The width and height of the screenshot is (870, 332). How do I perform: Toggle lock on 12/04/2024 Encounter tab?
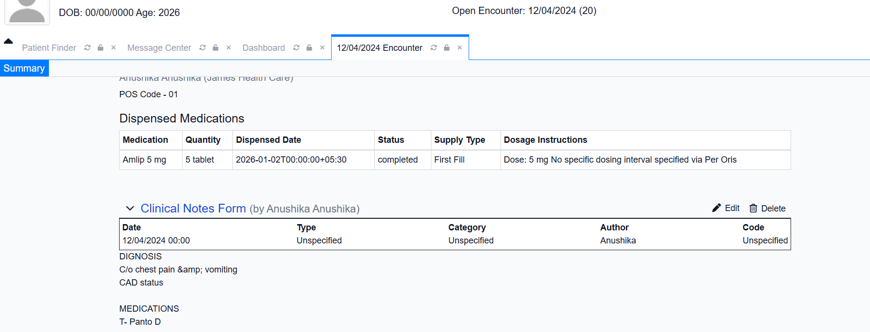pos(447,48)
